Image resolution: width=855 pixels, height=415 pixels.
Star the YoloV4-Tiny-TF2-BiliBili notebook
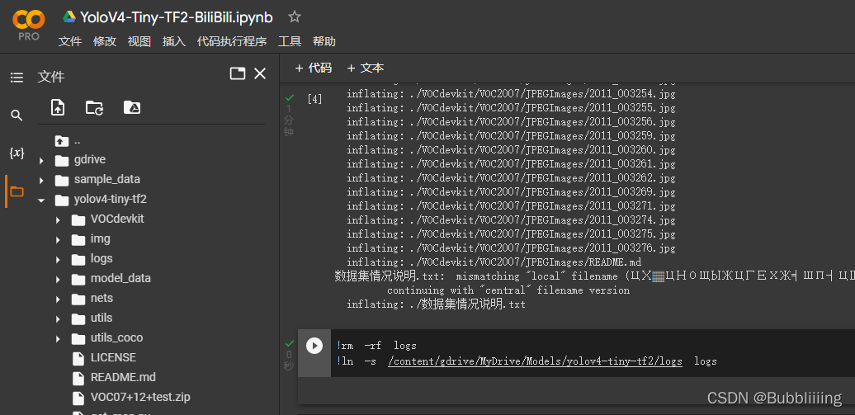point(295,17)
